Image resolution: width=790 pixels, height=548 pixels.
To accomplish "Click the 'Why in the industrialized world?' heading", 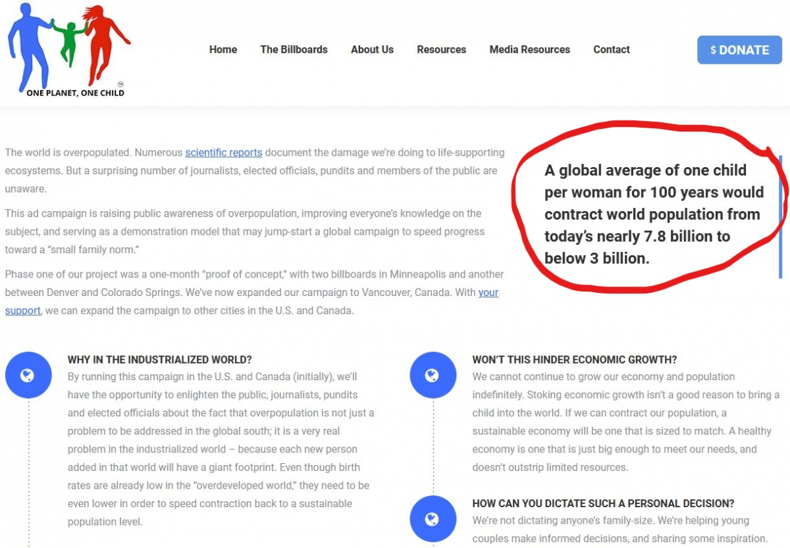I will [159, 360].
